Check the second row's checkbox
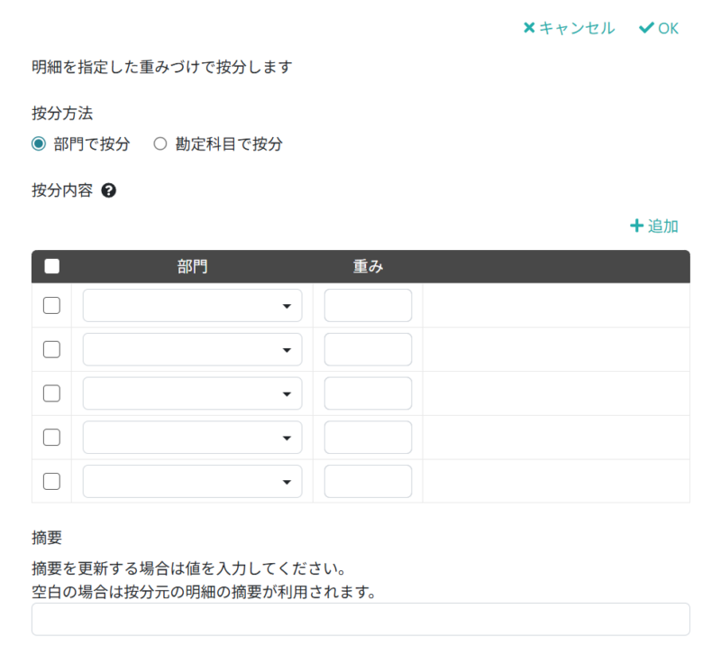This screenshot has height=665, width=721. click(x=51, y=349)
